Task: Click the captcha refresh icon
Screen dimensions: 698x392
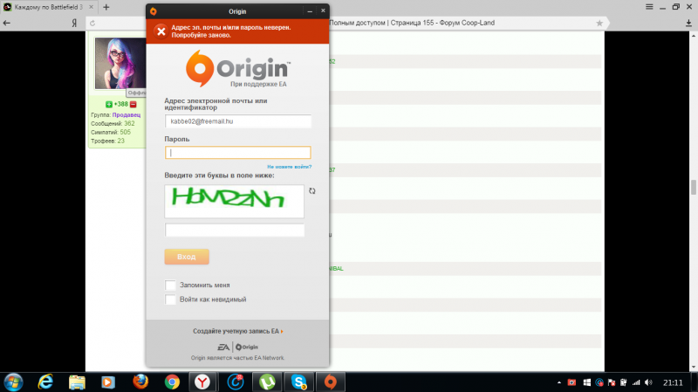Action: coord(312,191)
